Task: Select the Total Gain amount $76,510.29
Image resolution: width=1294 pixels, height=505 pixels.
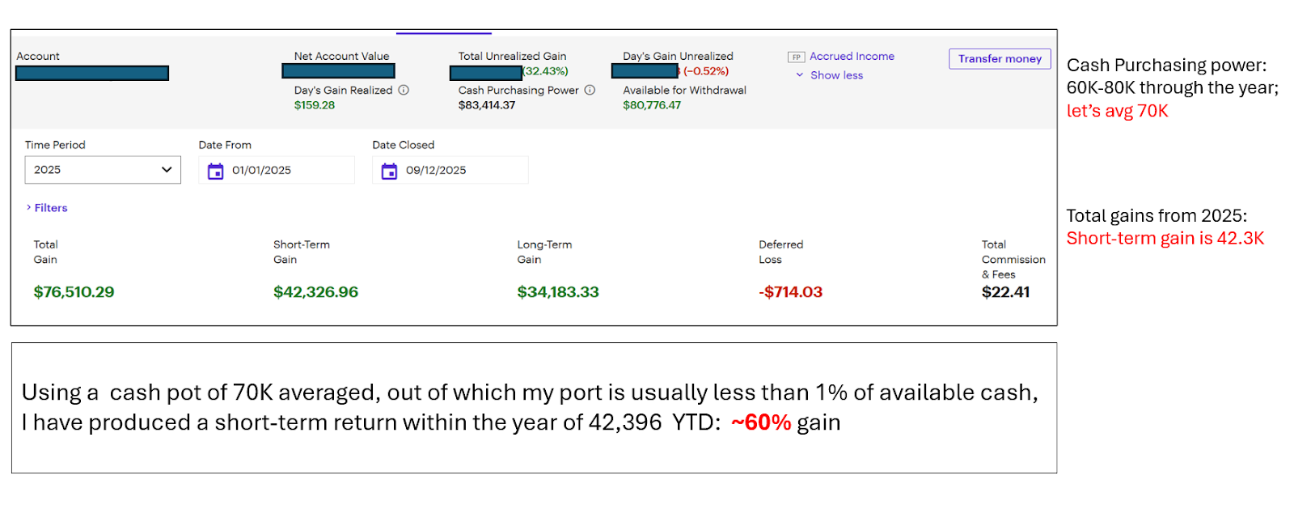Action: click(74, 292)
